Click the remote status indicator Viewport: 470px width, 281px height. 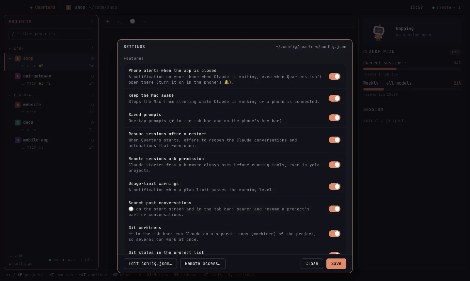446,8
